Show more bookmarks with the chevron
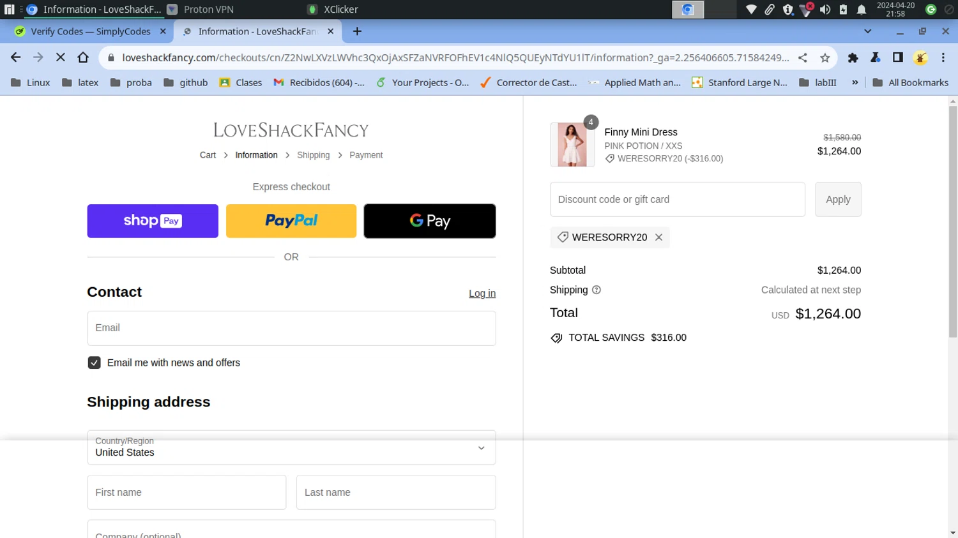 pos(855,82)
